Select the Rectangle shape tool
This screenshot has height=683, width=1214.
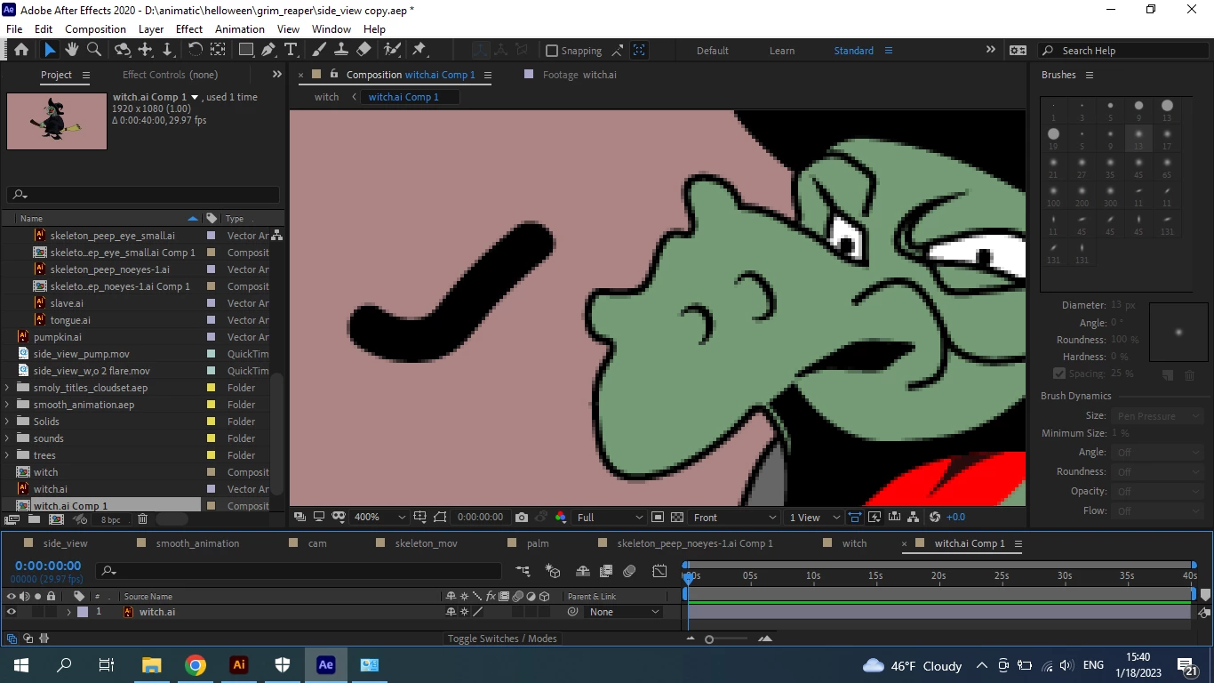pos(246,51)
